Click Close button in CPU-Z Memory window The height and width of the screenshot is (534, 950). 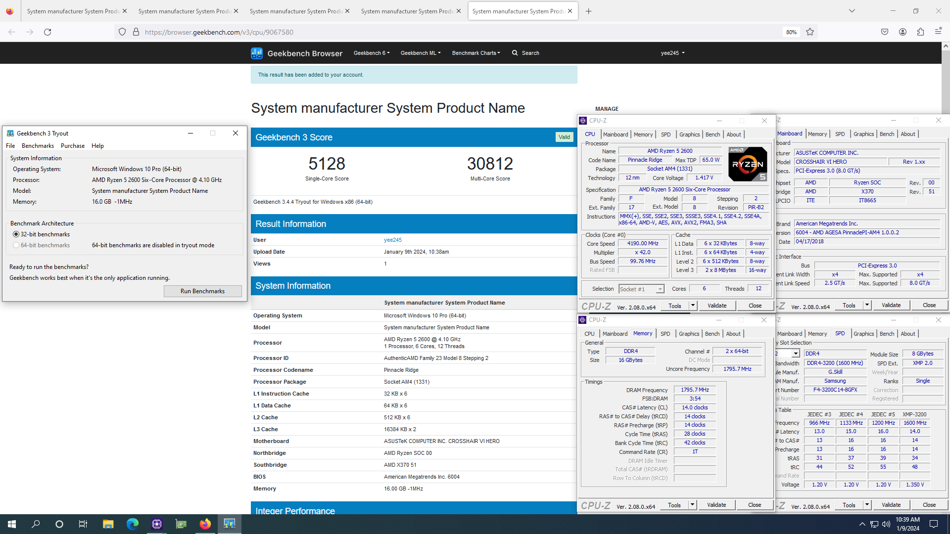pos(755,505)
